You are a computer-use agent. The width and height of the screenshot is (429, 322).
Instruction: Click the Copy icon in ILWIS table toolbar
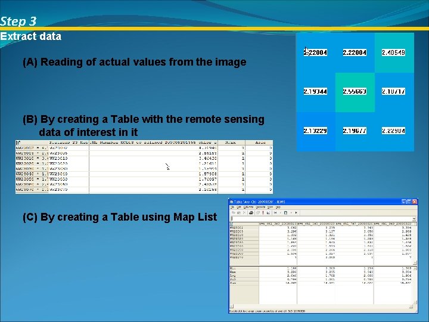(x=234, y=213)
